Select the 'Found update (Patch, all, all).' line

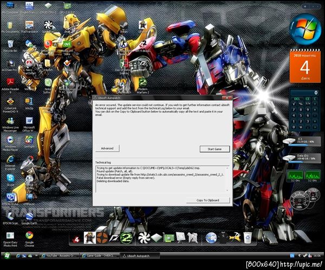point(115,171)
